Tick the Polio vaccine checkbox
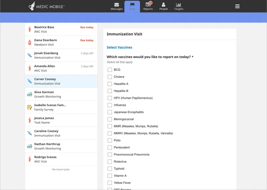Viewport: 267px width, 190px height. (109, 141)
